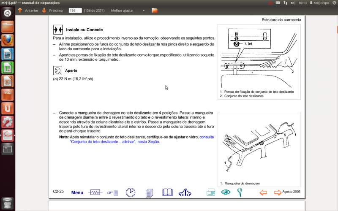This screenshot has height=211, width=338.
Task: Click the orange left arrow in footer
Action: 263,192
